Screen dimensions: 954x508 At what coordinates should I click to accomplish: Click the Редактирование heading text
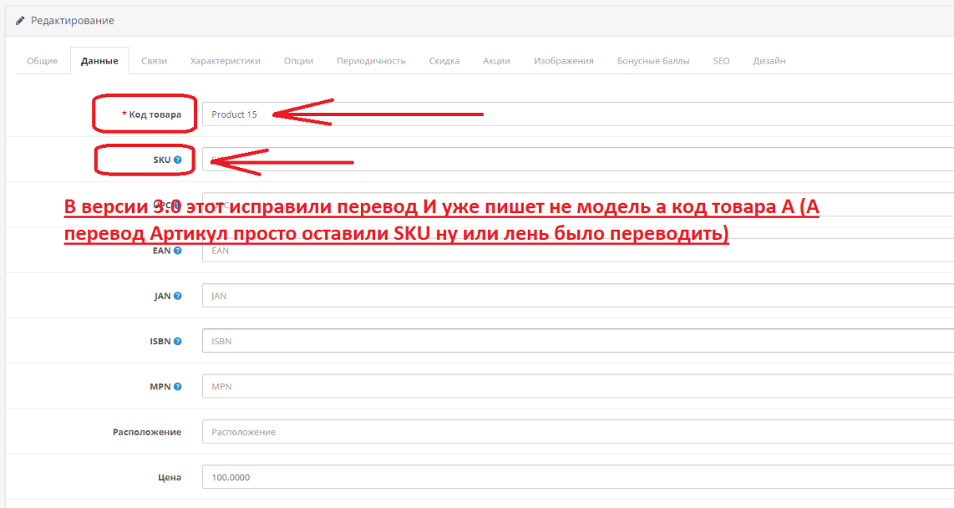pos(72,21)
